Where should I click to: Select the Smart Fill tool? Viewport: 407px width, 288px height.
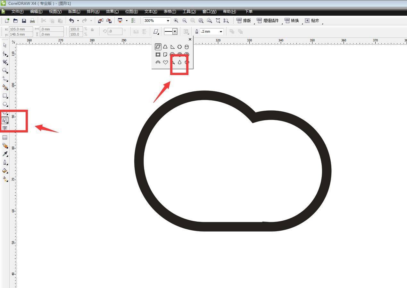(5, 87)
